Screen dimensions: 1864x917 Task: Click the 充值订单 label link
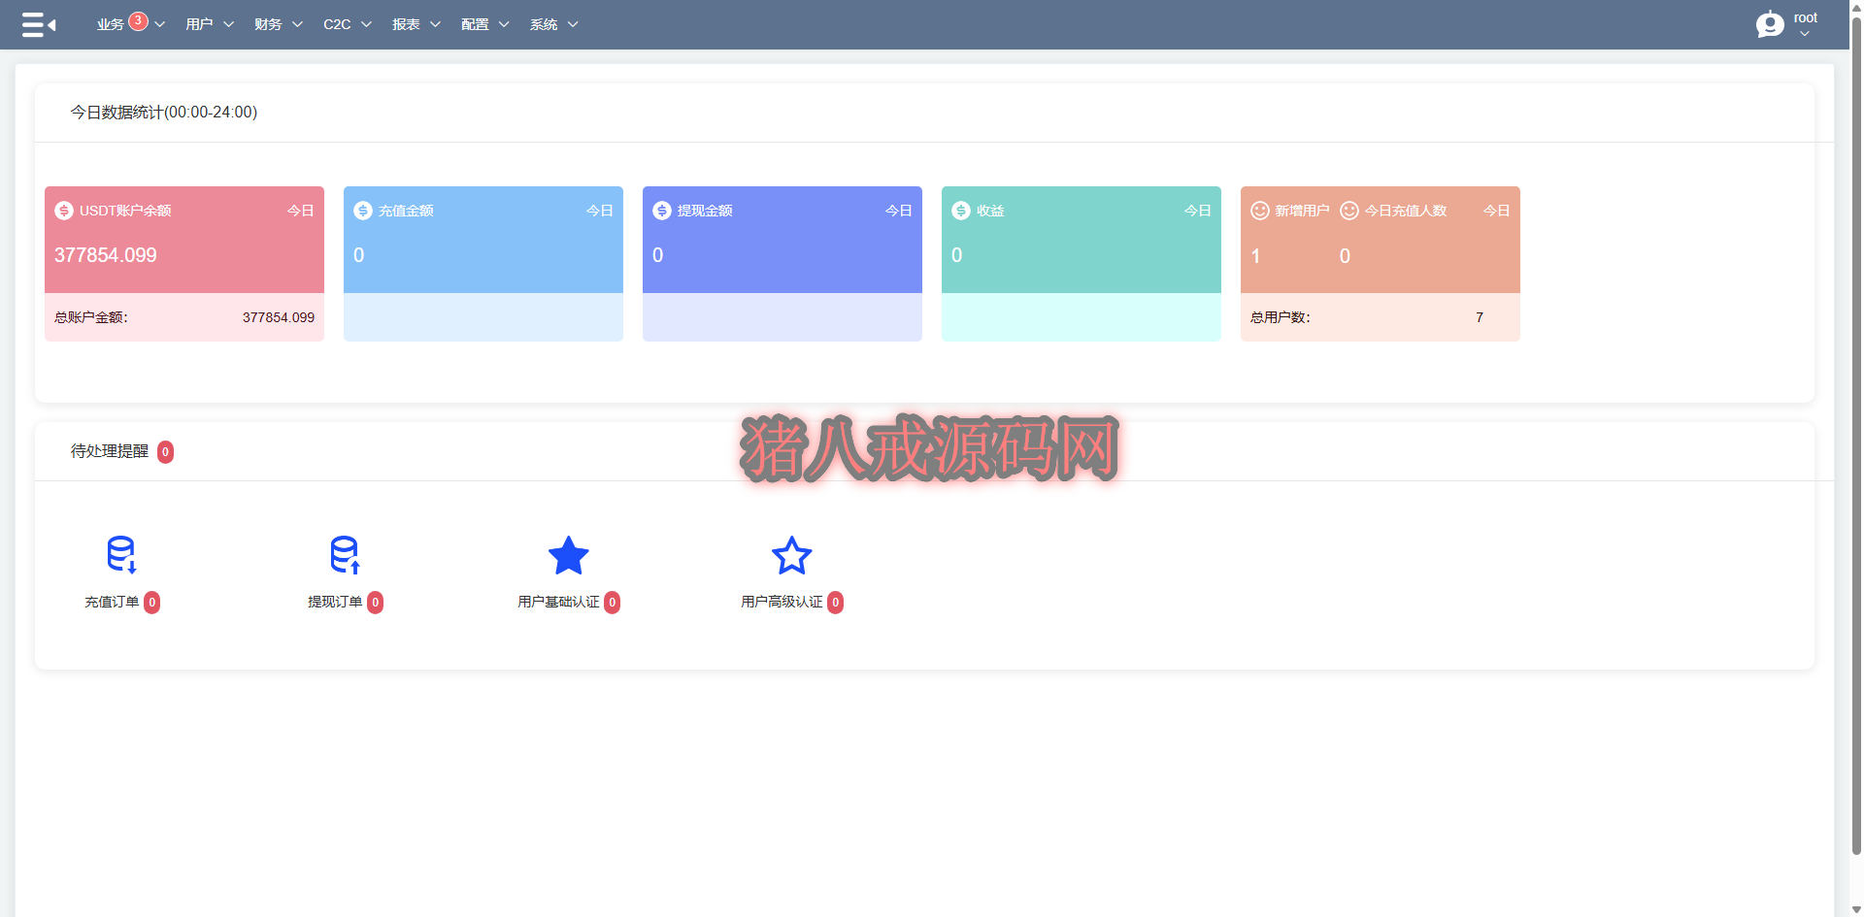112,603
